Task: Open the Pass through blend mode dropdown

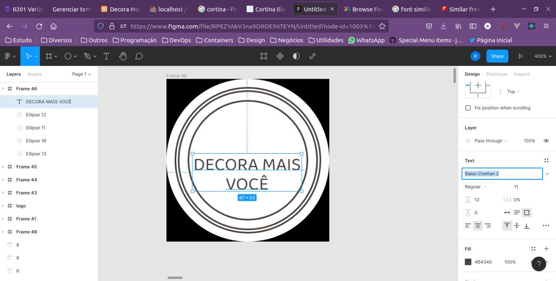Action: pyautogui.click(x=488, y=140)
